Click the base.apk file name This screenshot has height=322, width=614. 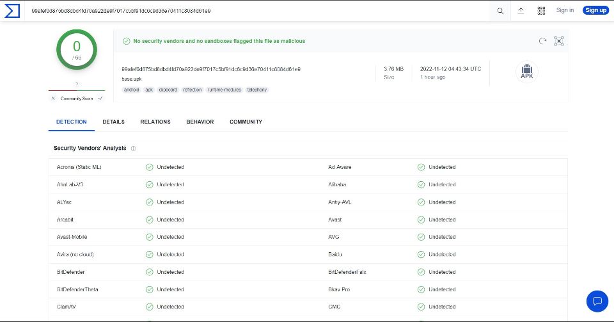[x=132, y=79]
